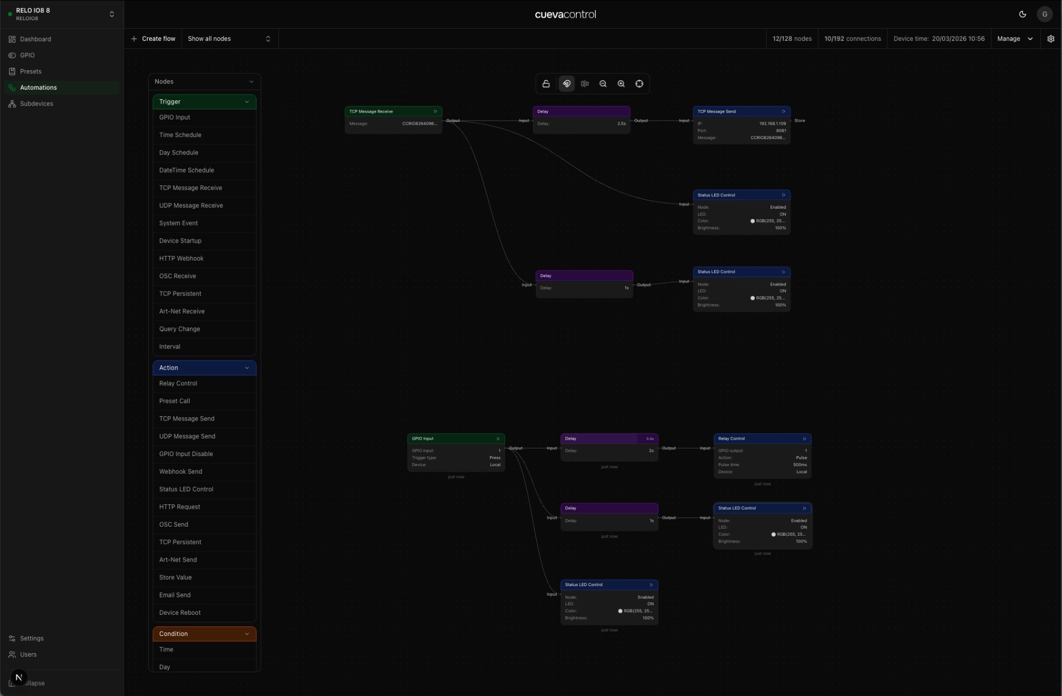Open the Show all nodes dropdown
The image size is (1062, 696).
228,38
